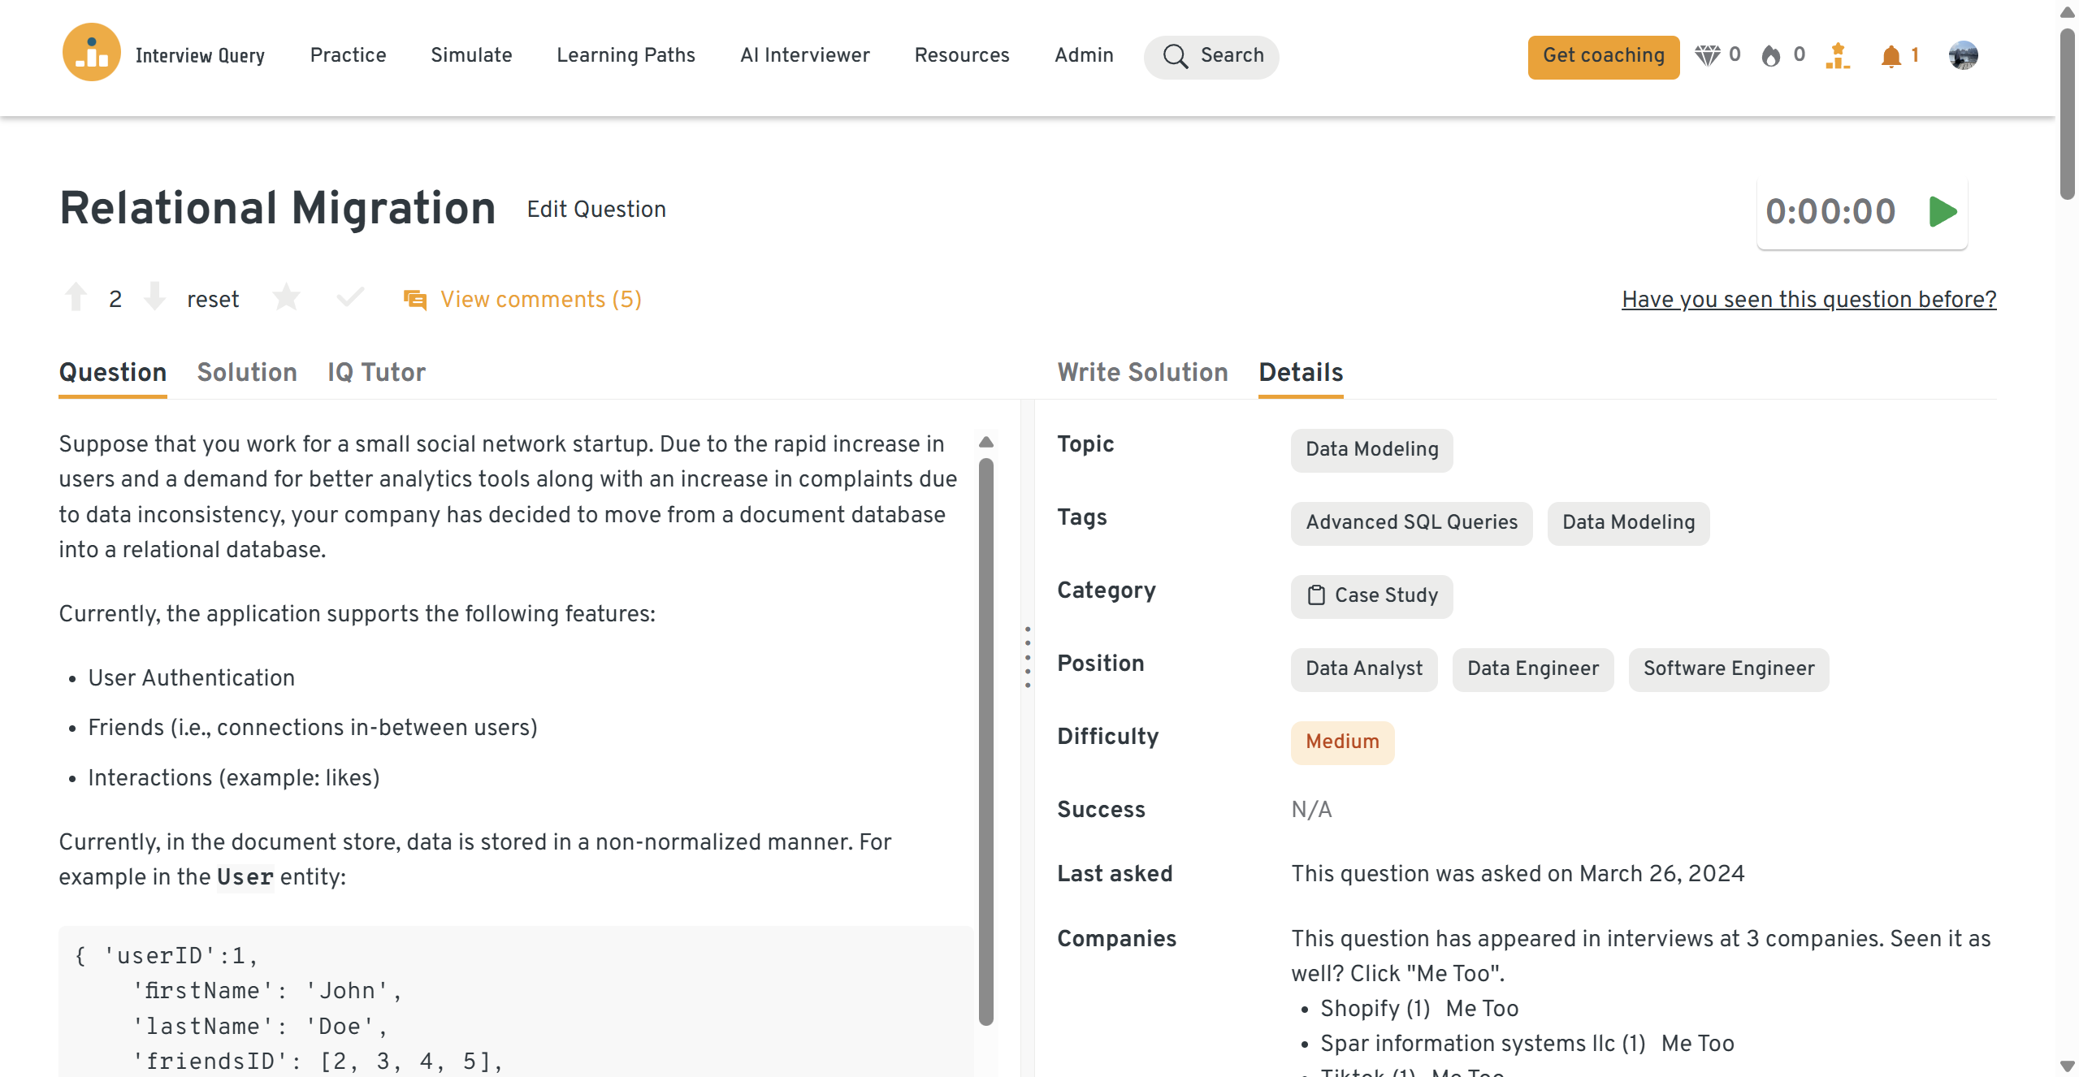Viewport: 2079px width, 1077px height.
Task: Mark question complete with checkmark icon
Action: (349, 297)
